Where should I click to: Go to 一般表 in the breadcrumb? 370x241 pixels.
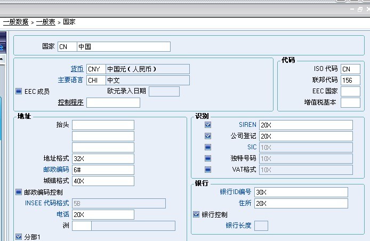point(45,22)
